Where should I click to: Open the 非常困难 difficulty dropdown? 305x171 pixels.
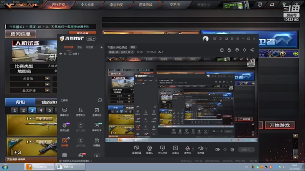pyautogui.click(x=47, y=90)
